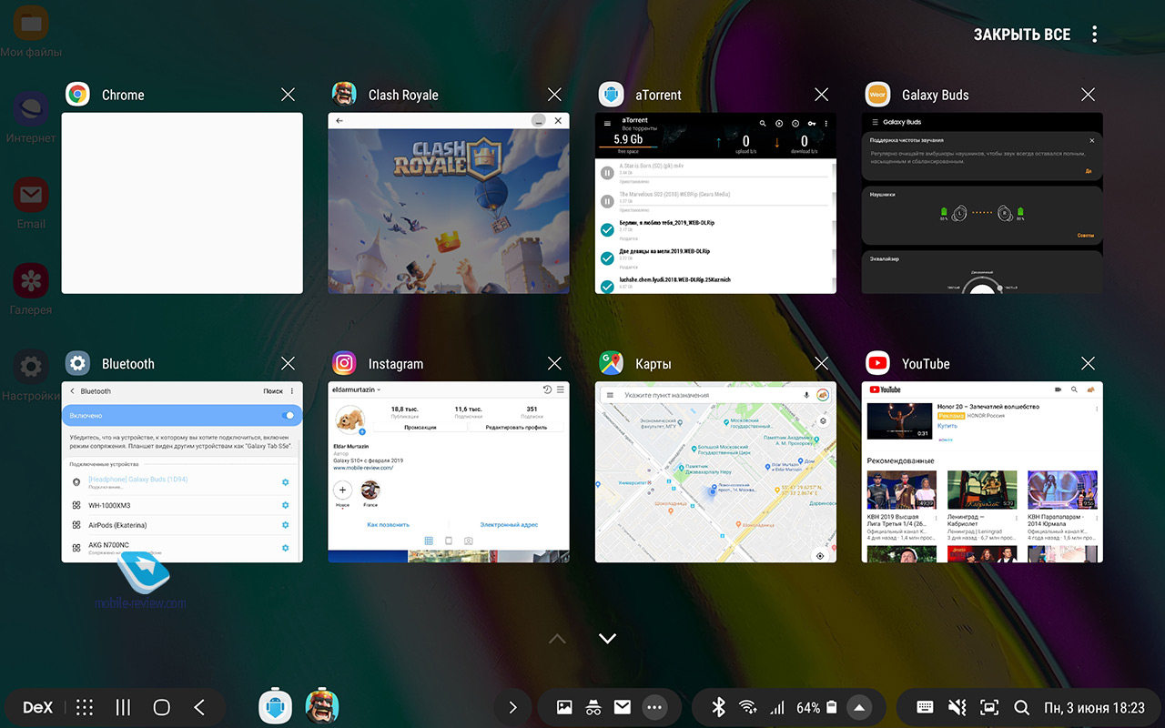Click Промоакции in Instagram preview
1165x728 pixels.
[x=420, y=427]
